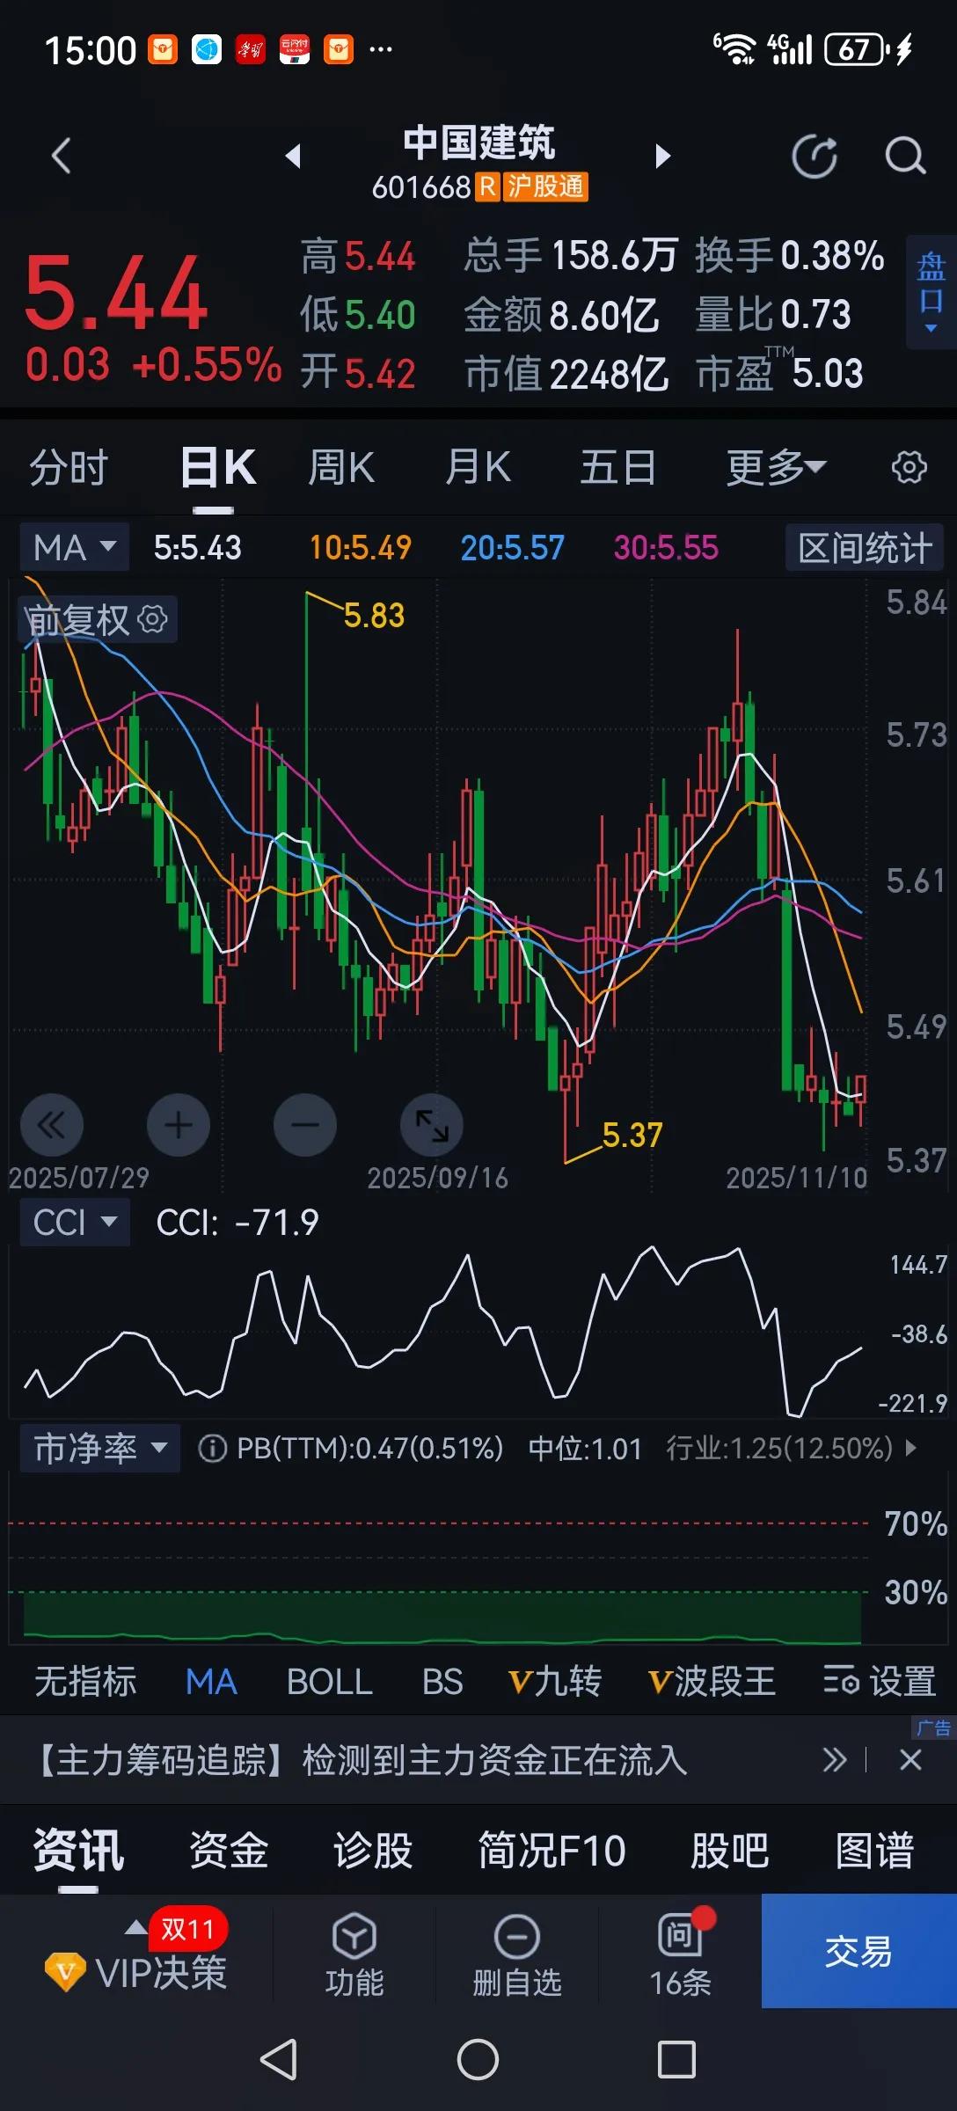This screenshot has width=957, height=2111.
Task: Go to previous stock with left triangle
Action: coord(293,157)
